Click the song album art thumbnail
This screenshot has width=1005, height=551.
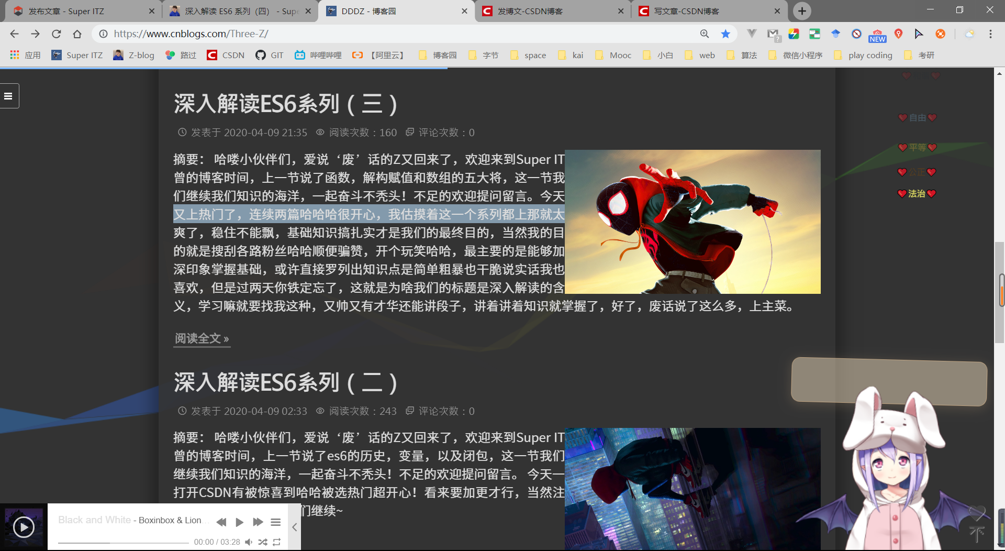click(x=24, y=527)
